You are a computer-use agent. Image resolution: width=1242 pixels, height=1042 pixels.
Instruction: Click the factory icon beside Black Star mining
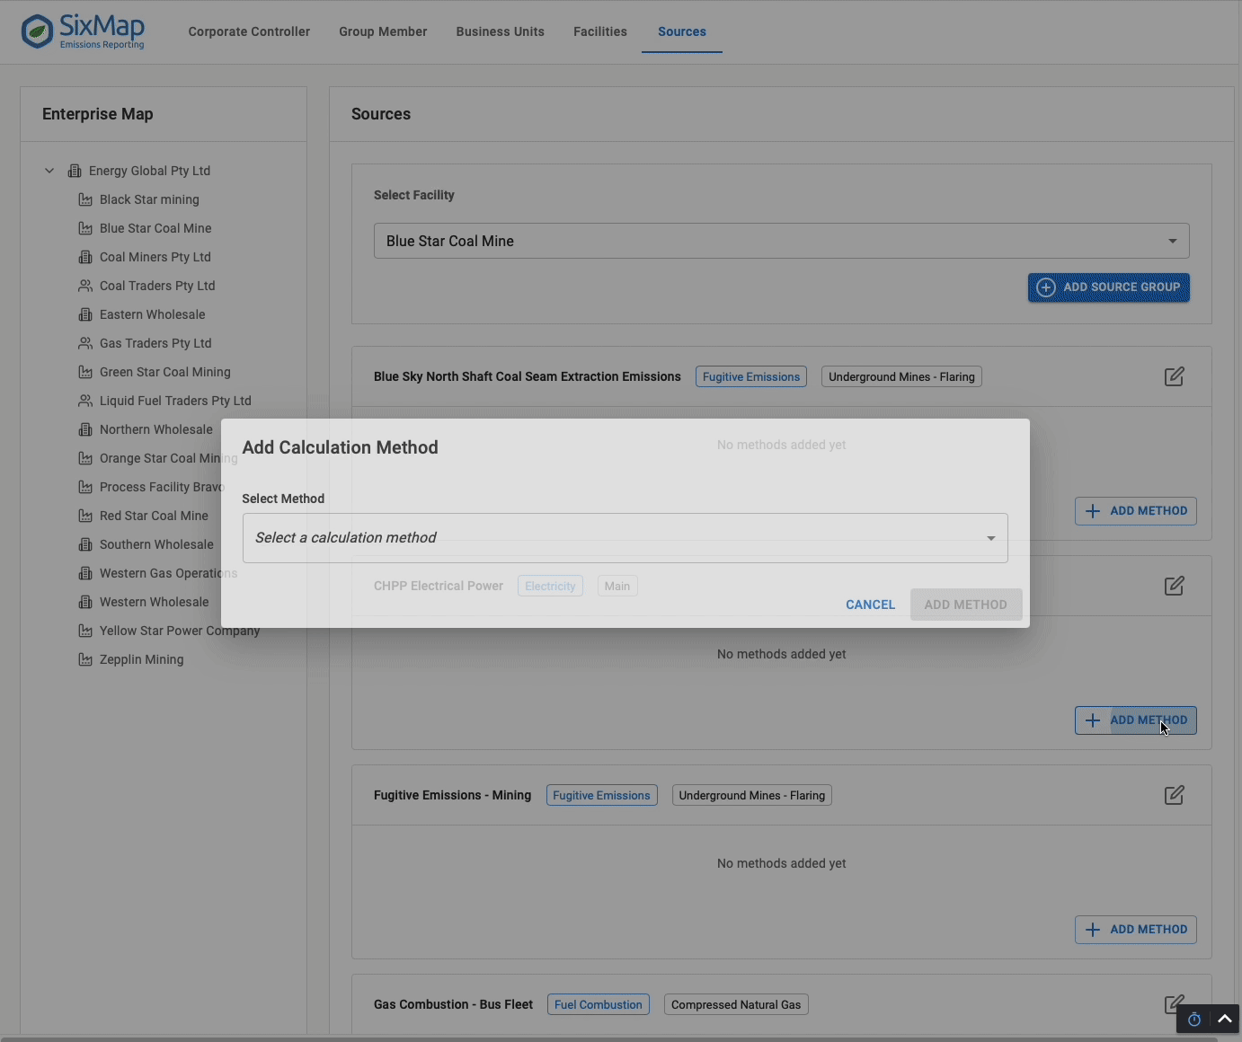tap(85, 199)
